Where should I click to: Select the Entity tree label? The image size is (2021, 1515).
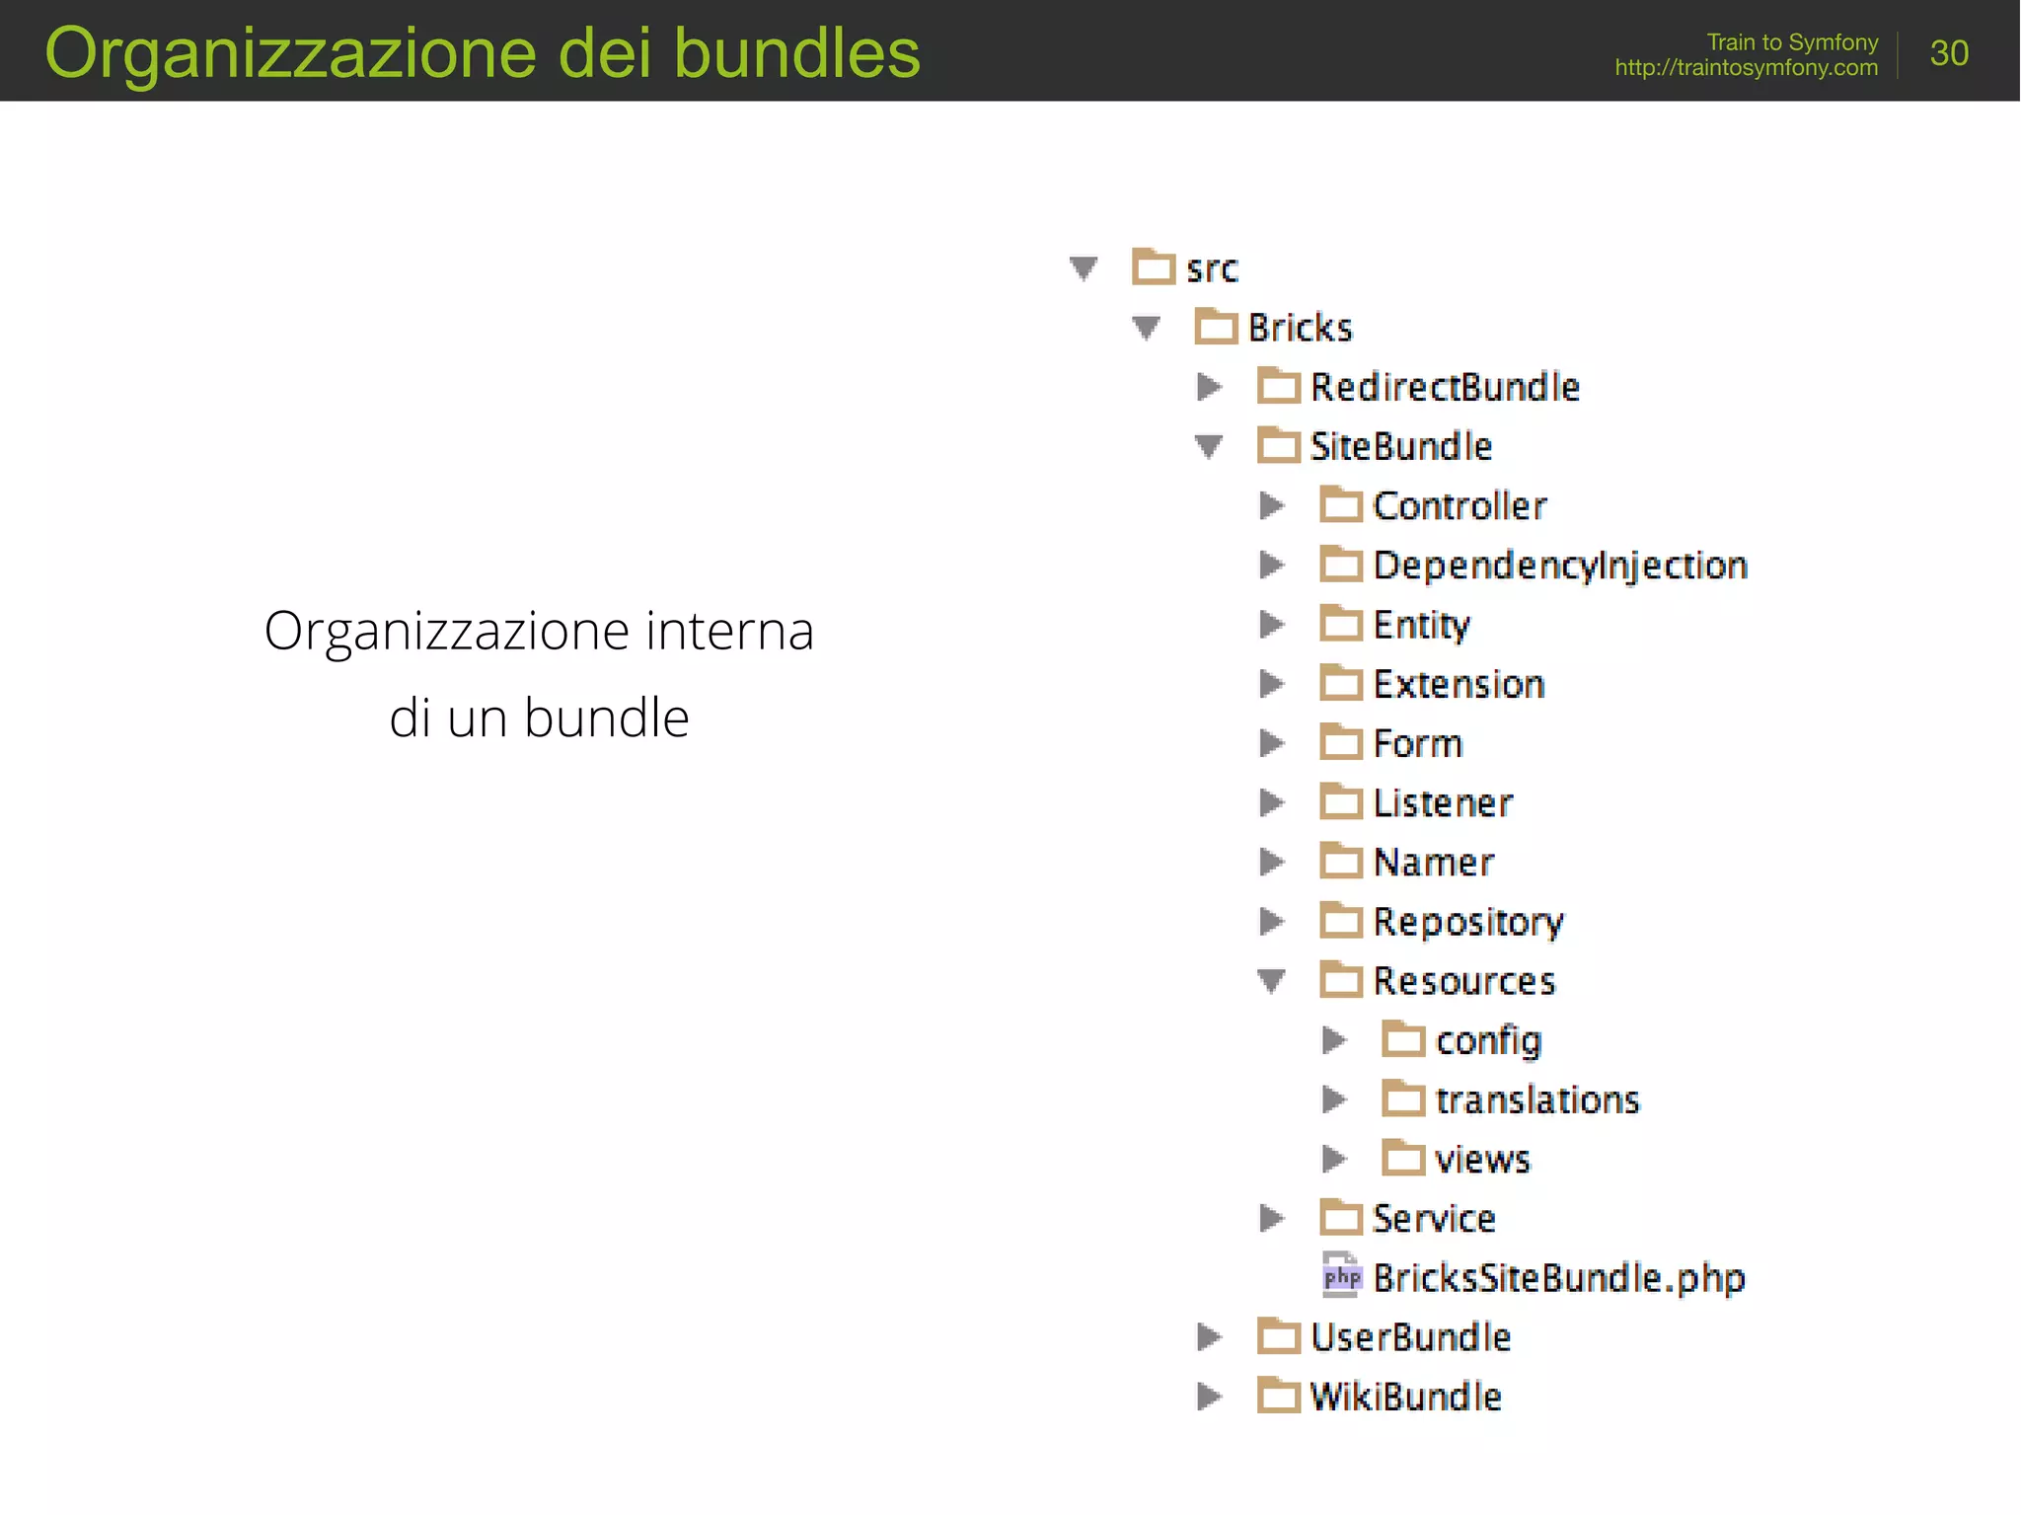pyautogui.click(x=1421, y=626)
